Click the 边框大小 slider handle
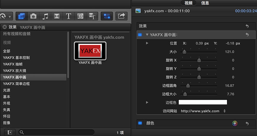Viewport: 257px width, 136px height. click(185, 94)
